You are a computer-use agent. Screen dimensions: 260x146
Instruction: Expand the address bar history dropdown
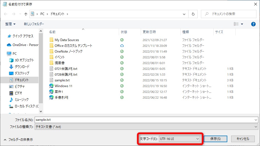[184, 14]
